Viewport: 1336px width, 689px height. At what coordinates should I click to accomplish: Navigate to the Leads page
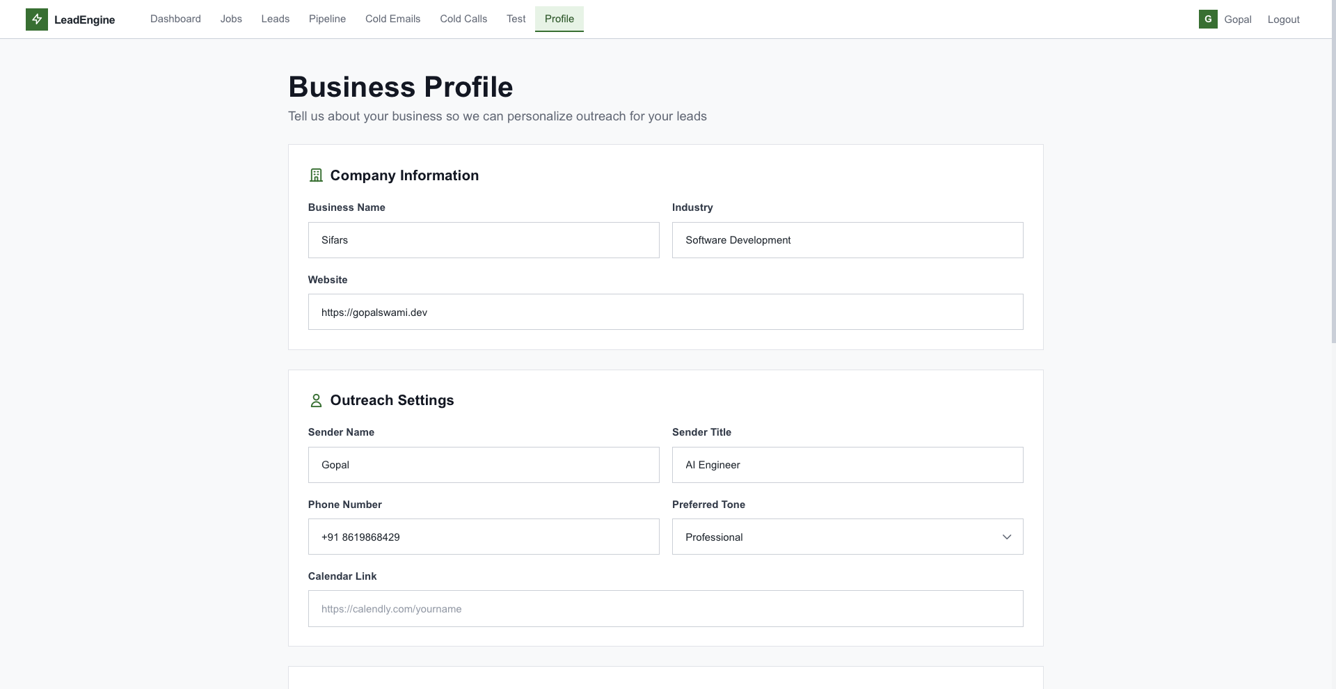(275, 19)
